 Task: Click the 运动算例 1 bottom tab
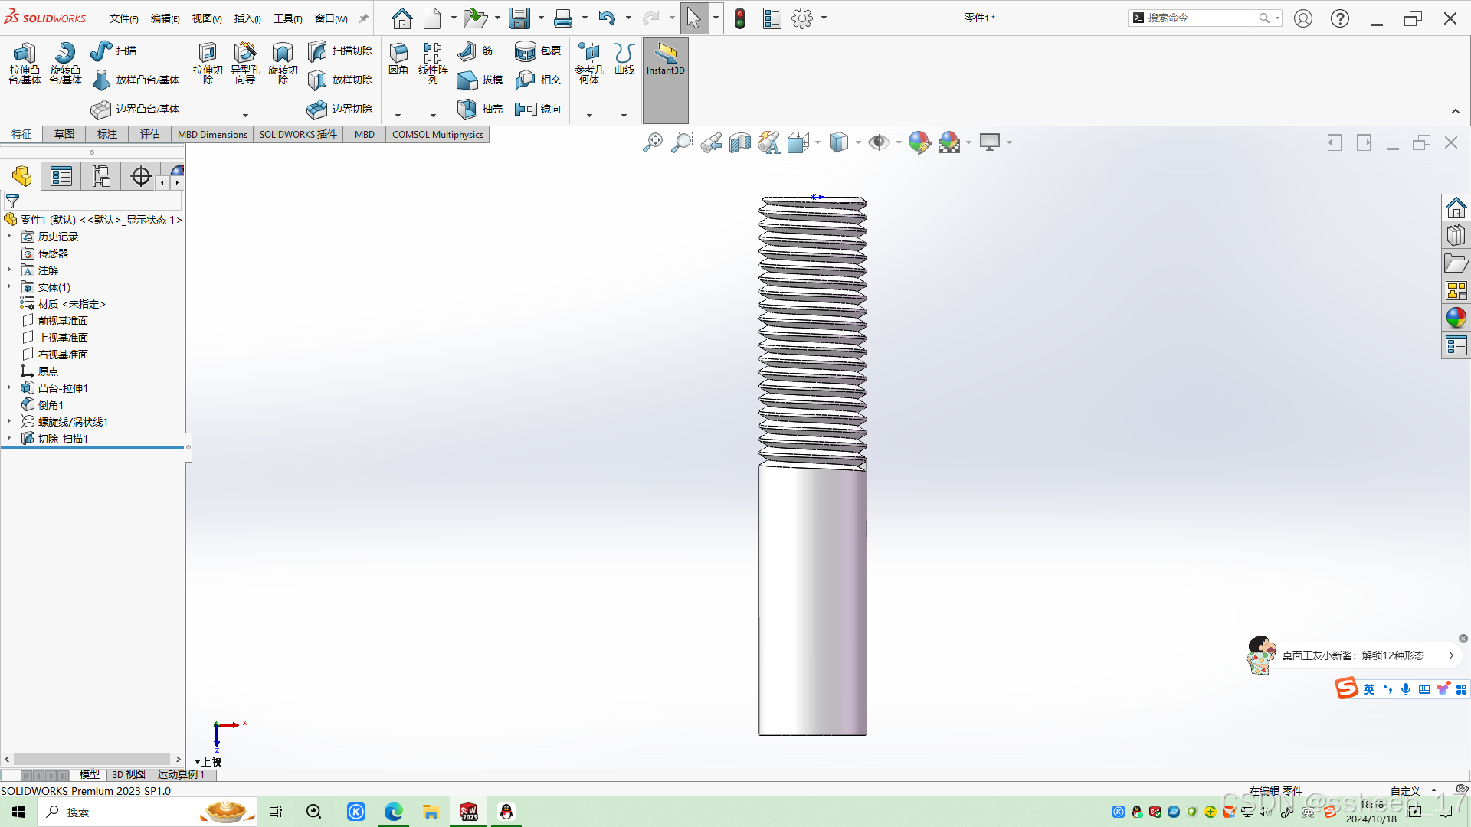[182, 774]
